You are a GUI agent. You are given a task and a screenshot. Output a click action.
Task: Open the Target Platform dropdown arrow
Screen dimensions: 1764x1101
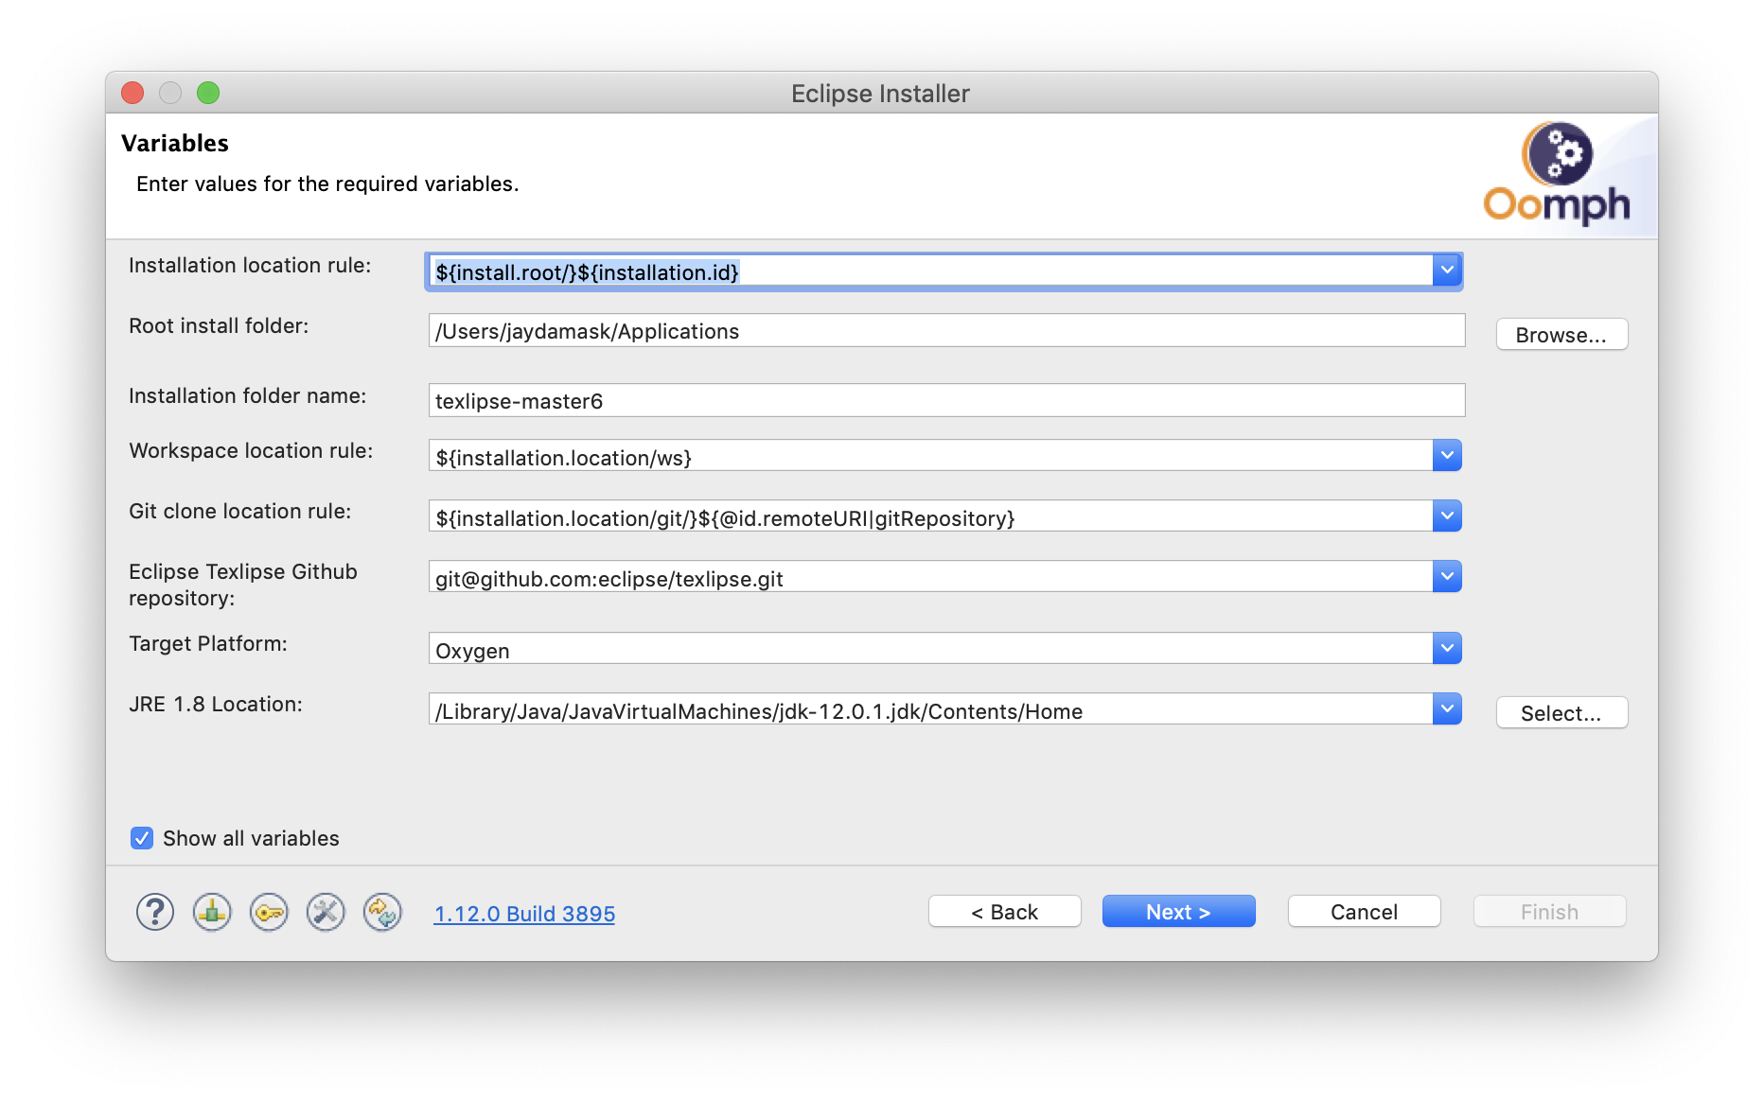click(x=1447, y=648)
